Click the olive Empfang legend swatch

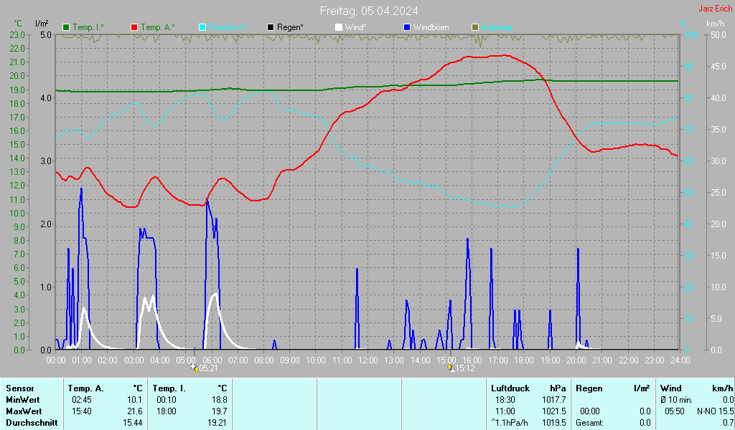pyautogui.click(x=475, y=28)
